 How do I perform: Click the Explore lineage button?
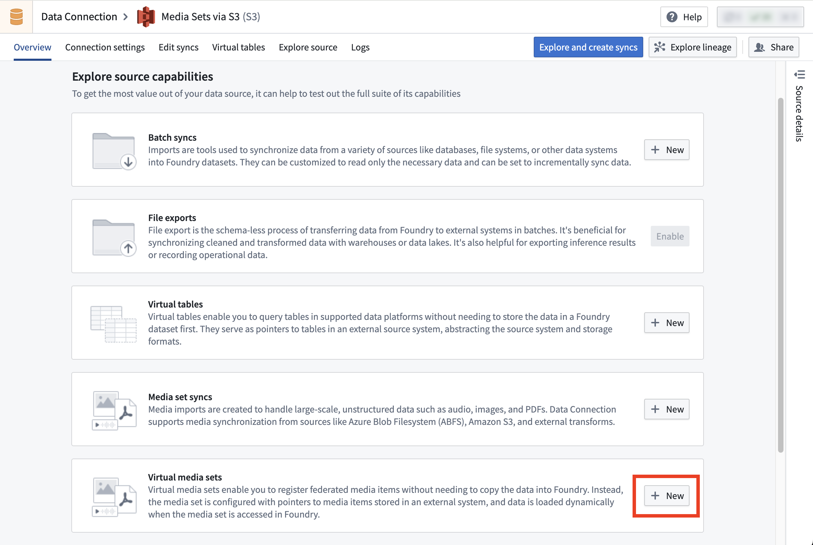692,47
